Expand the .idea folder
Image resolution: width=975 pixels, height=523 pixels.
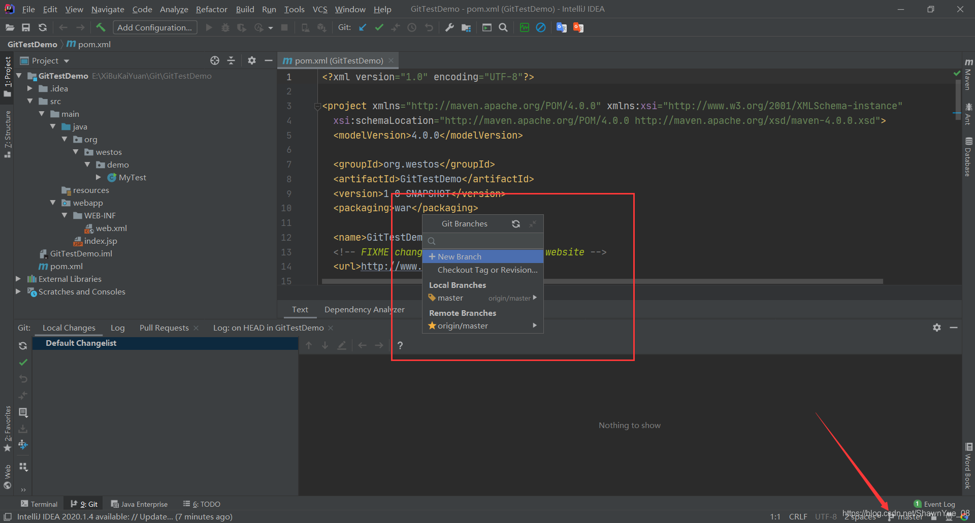[x=30, y=88]
